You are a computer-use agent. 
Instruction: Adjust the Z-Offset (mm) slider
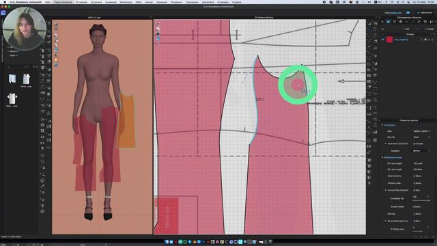[x=421, y=231]
